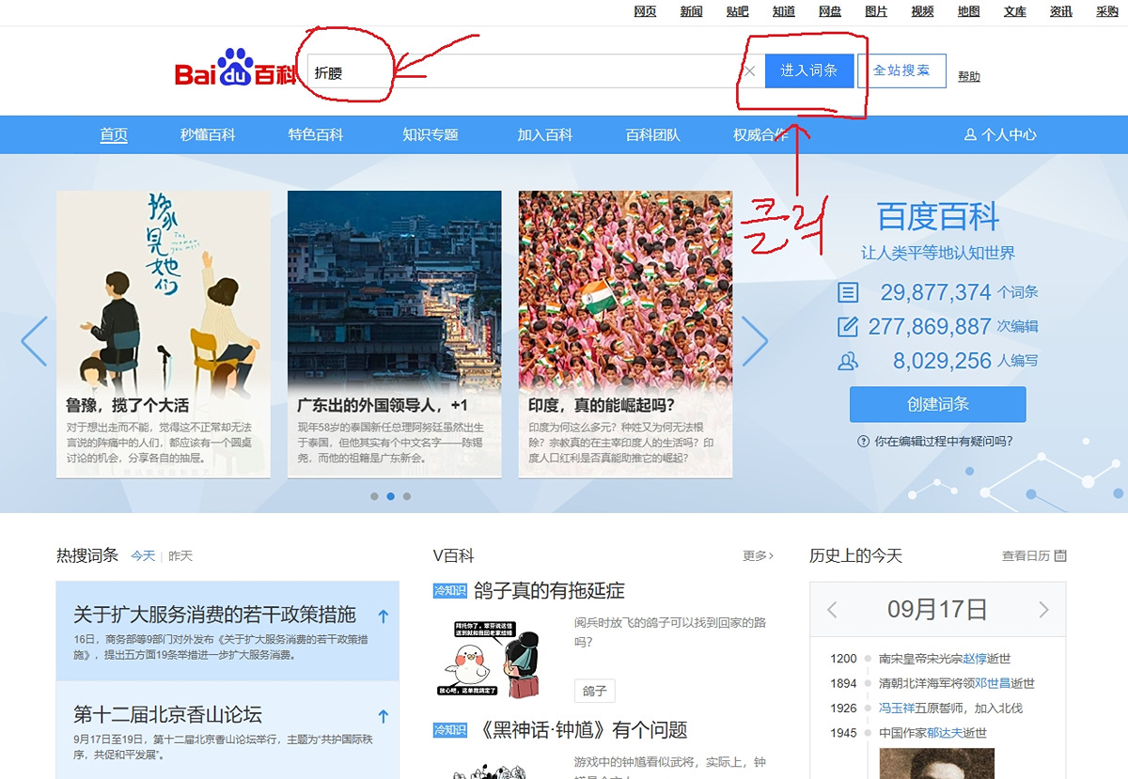1128x779 pixels.
Task: Click the Baidu Baike logo
Action: (234, 70)
